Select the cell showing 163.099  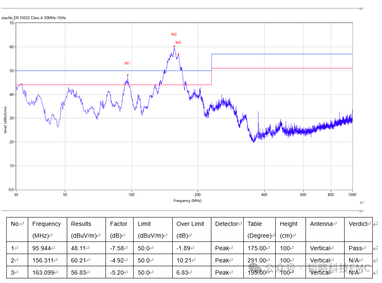click(43, 273)
